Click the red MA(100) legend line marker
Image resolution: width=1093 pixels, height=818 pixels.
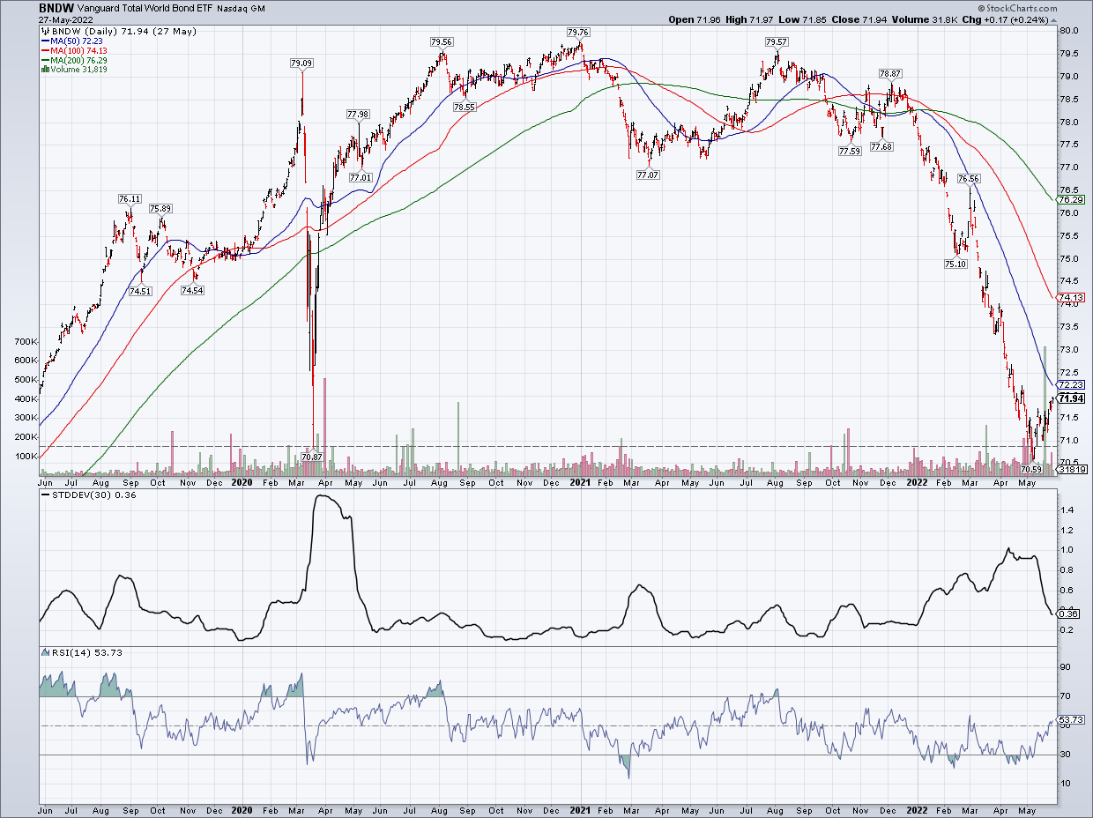point(43,51)
